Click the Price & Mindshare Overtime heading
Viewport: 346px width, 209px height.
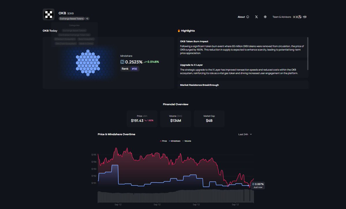click(x=116, y=134)
